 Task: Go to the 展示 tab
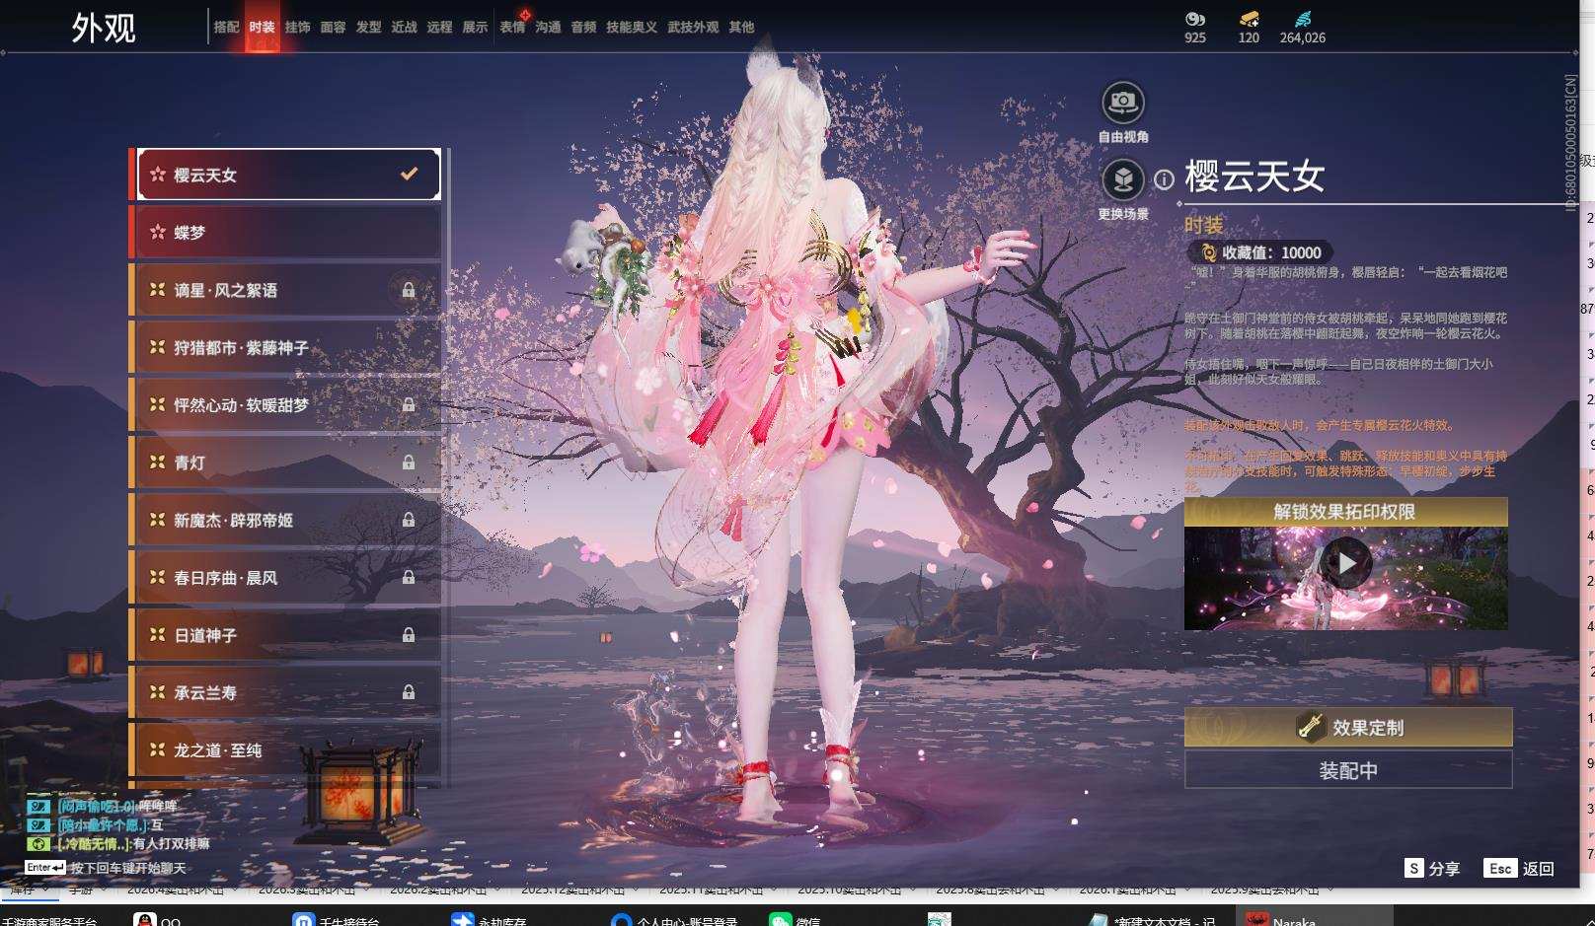click(476, 28)
